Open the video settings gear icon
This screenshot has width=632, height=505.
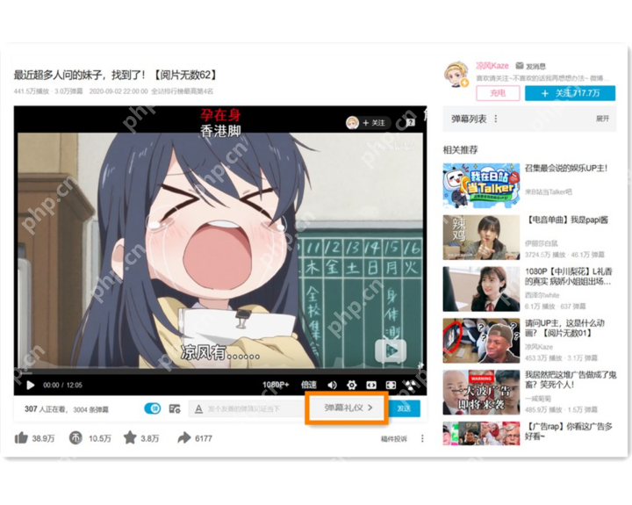click(351, 385)
